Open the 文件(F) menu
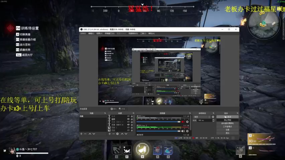Image resolution: width=285 pixels, height=160 pixels. coord(83,33)
